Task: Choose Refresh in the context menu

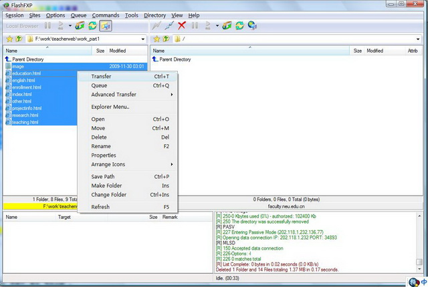Action: point(128,207)
